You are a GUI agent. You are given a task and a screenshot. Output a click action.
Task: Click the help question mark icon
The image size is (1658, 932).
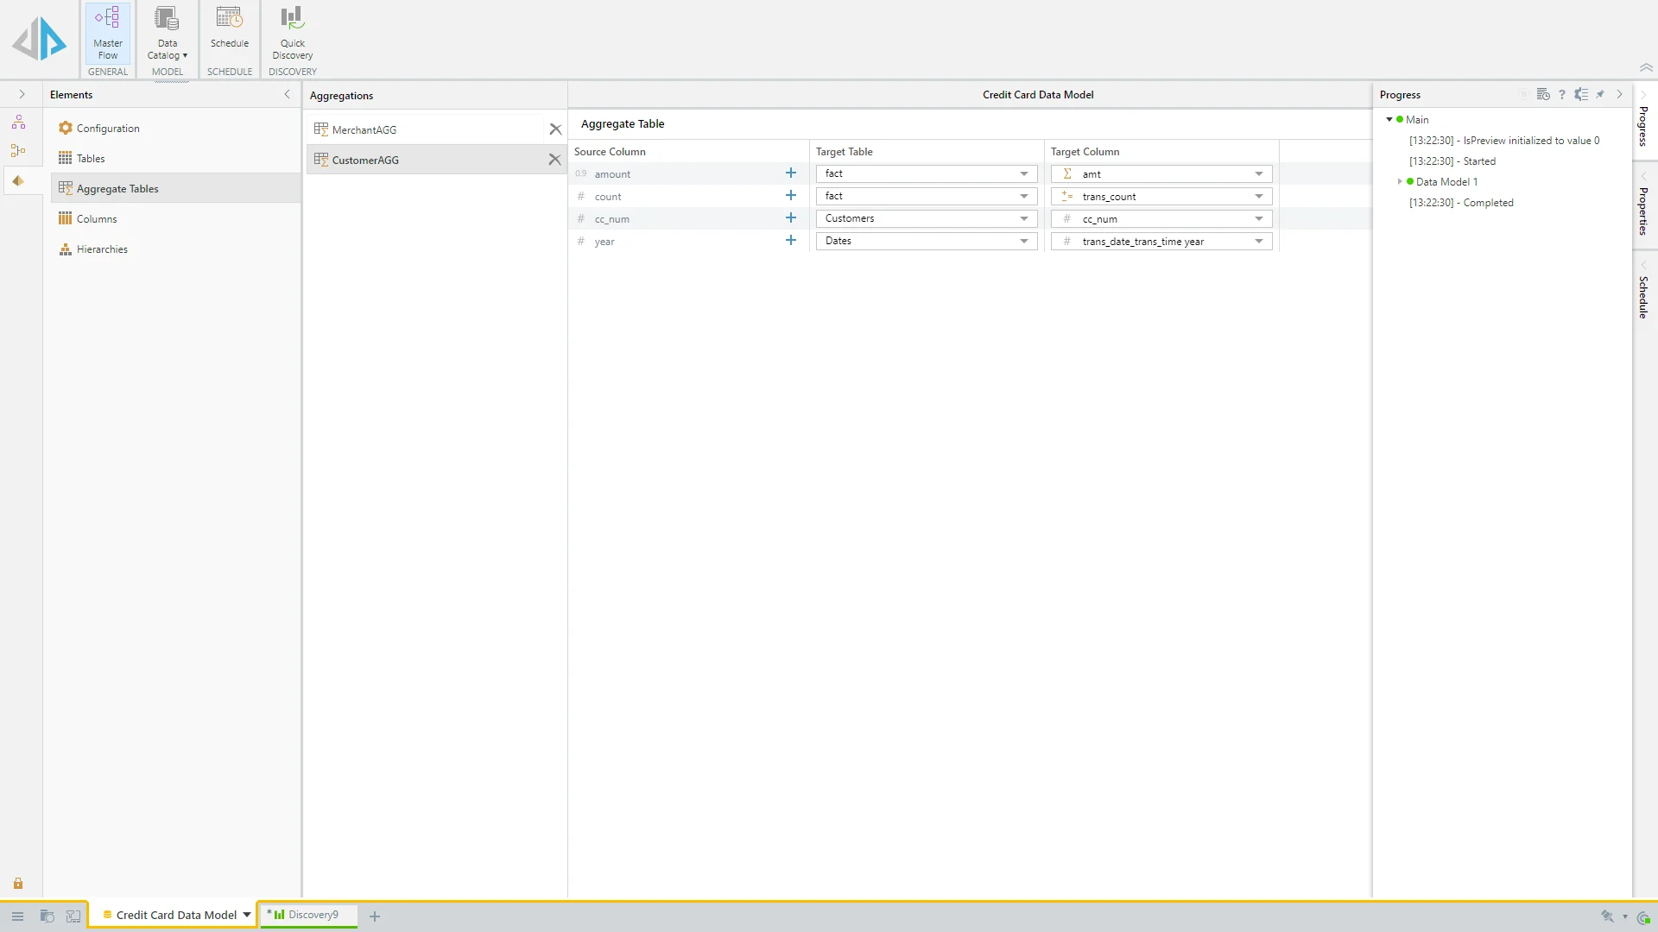tap(1561, 95)
